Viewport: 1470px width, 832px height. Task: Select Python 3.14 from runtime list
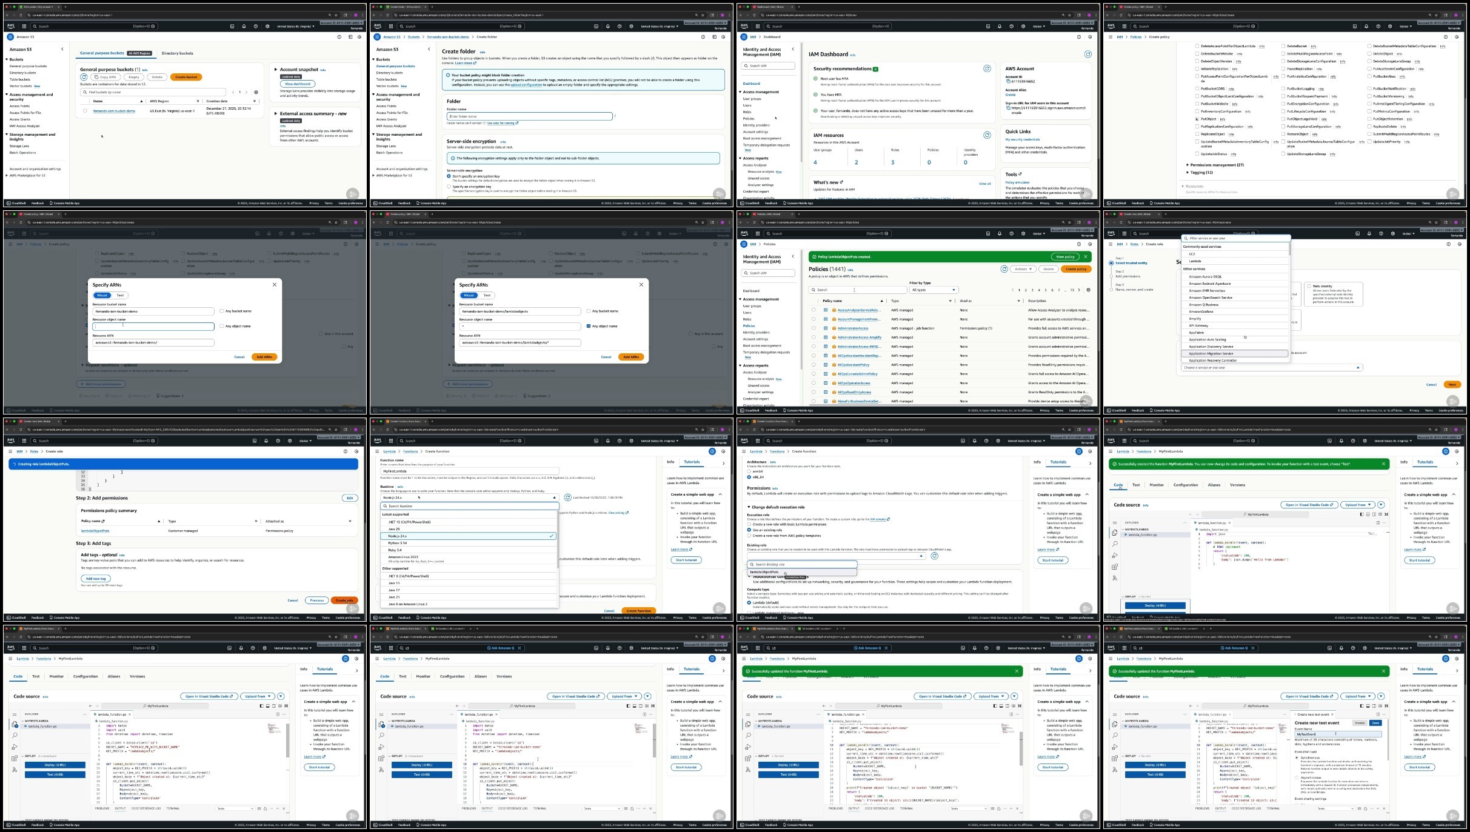pos(398,543)
